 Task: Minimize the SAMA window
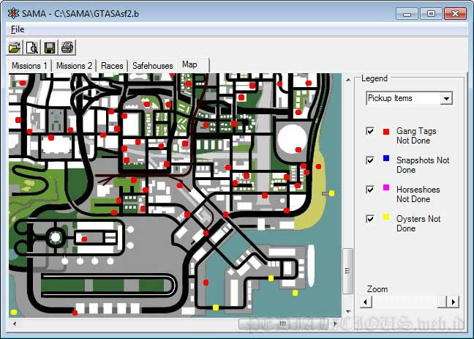(407, 14)
